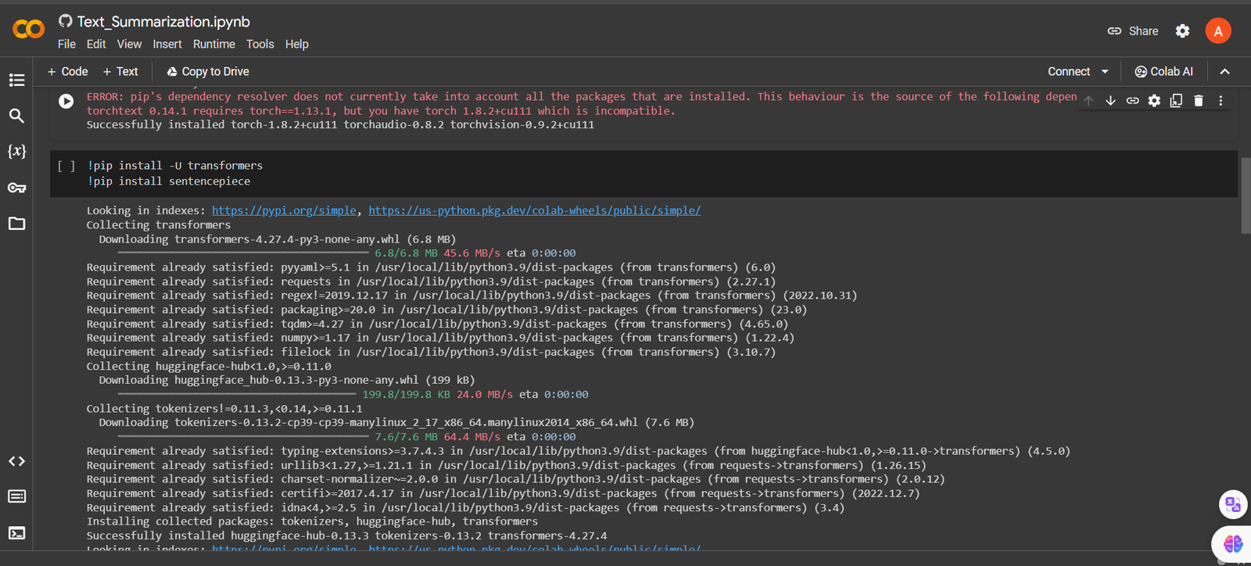Open the table of contents panel
This screenshot has width=1251, height=566.
pos(16,80)
